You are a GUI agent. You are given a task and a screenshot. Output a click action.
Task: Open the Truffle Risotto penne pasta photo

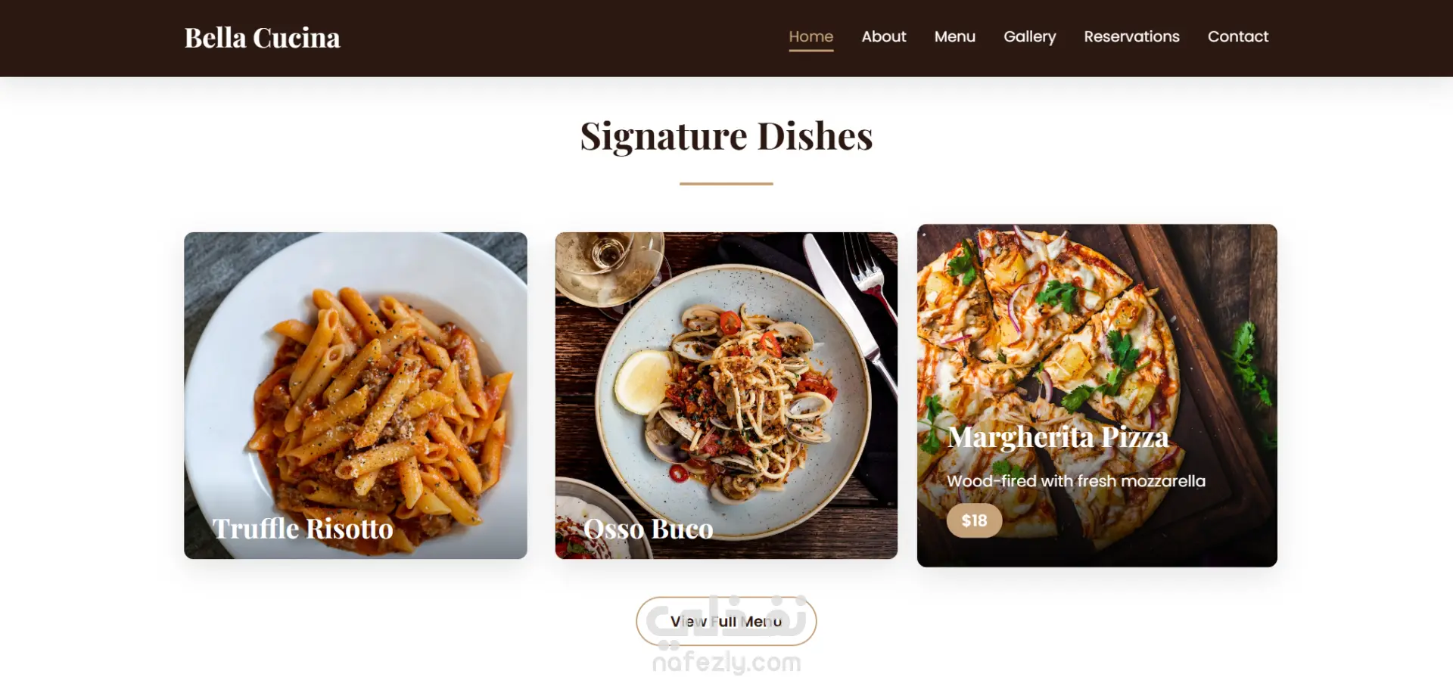tap(355, 395)
